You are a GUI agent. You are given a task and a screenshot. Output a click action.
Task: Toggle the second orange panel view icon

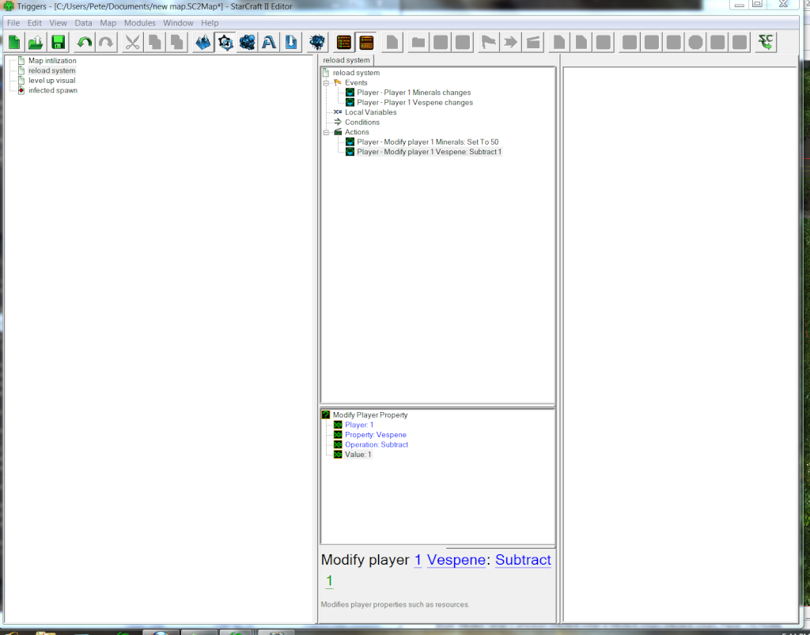365,43
